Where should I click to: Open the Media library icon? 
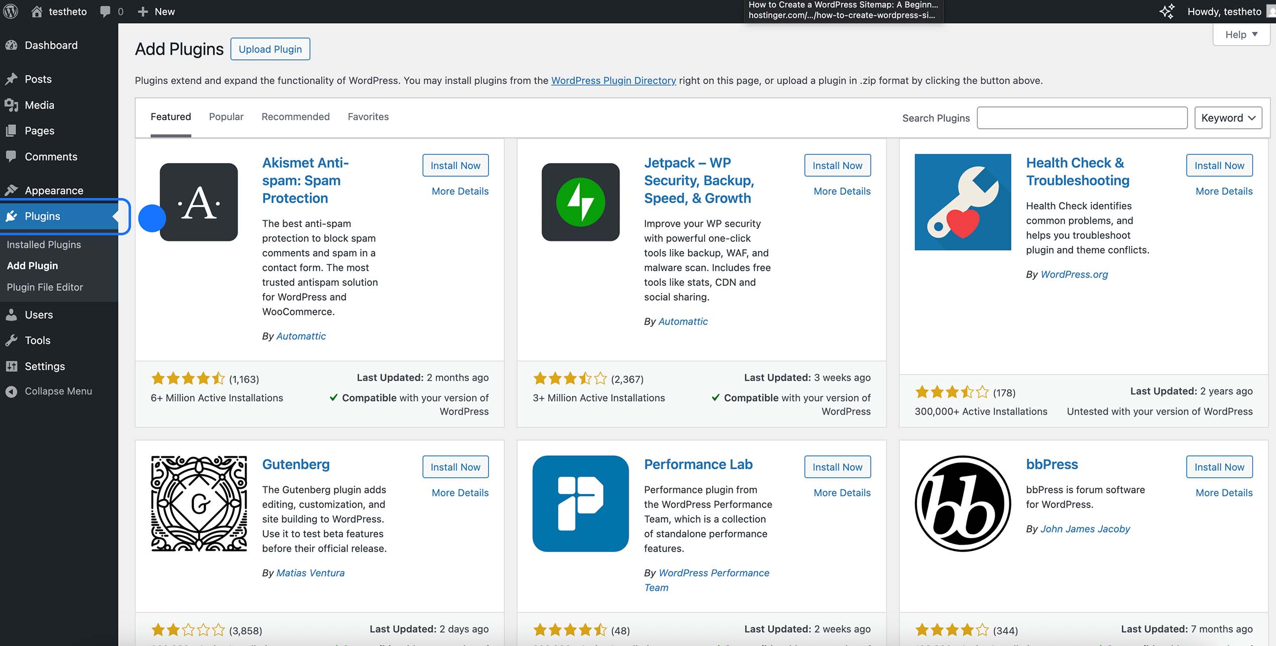(12, 105)
